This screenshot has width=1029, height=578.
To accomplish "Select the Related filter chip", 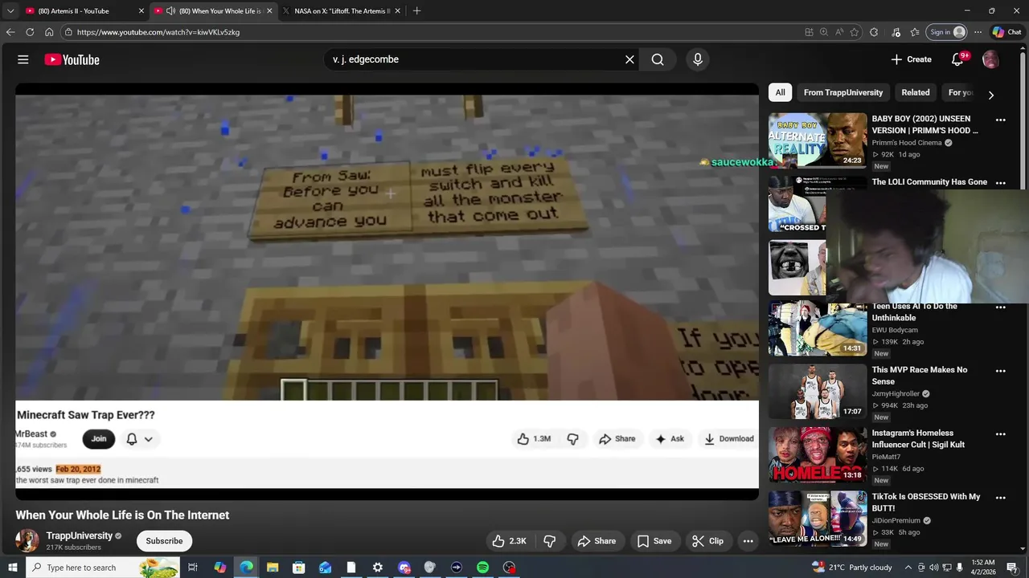I will click(x=916, y=92).
